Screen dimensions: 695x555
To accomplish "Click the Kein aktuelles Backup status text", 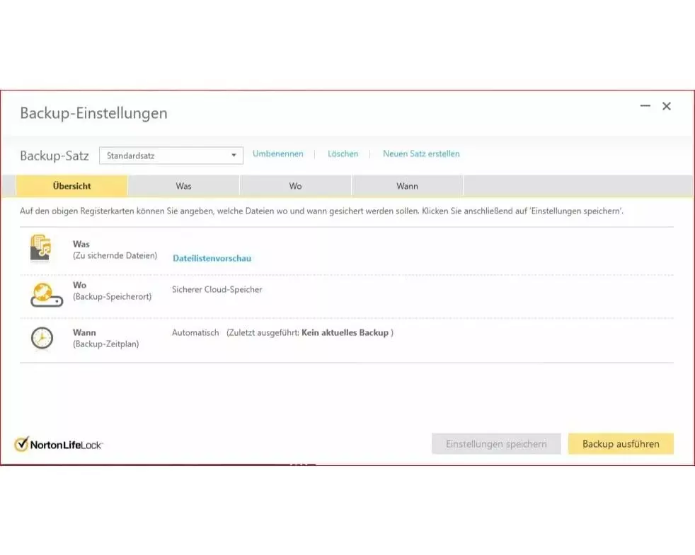I will click(345, 333).
